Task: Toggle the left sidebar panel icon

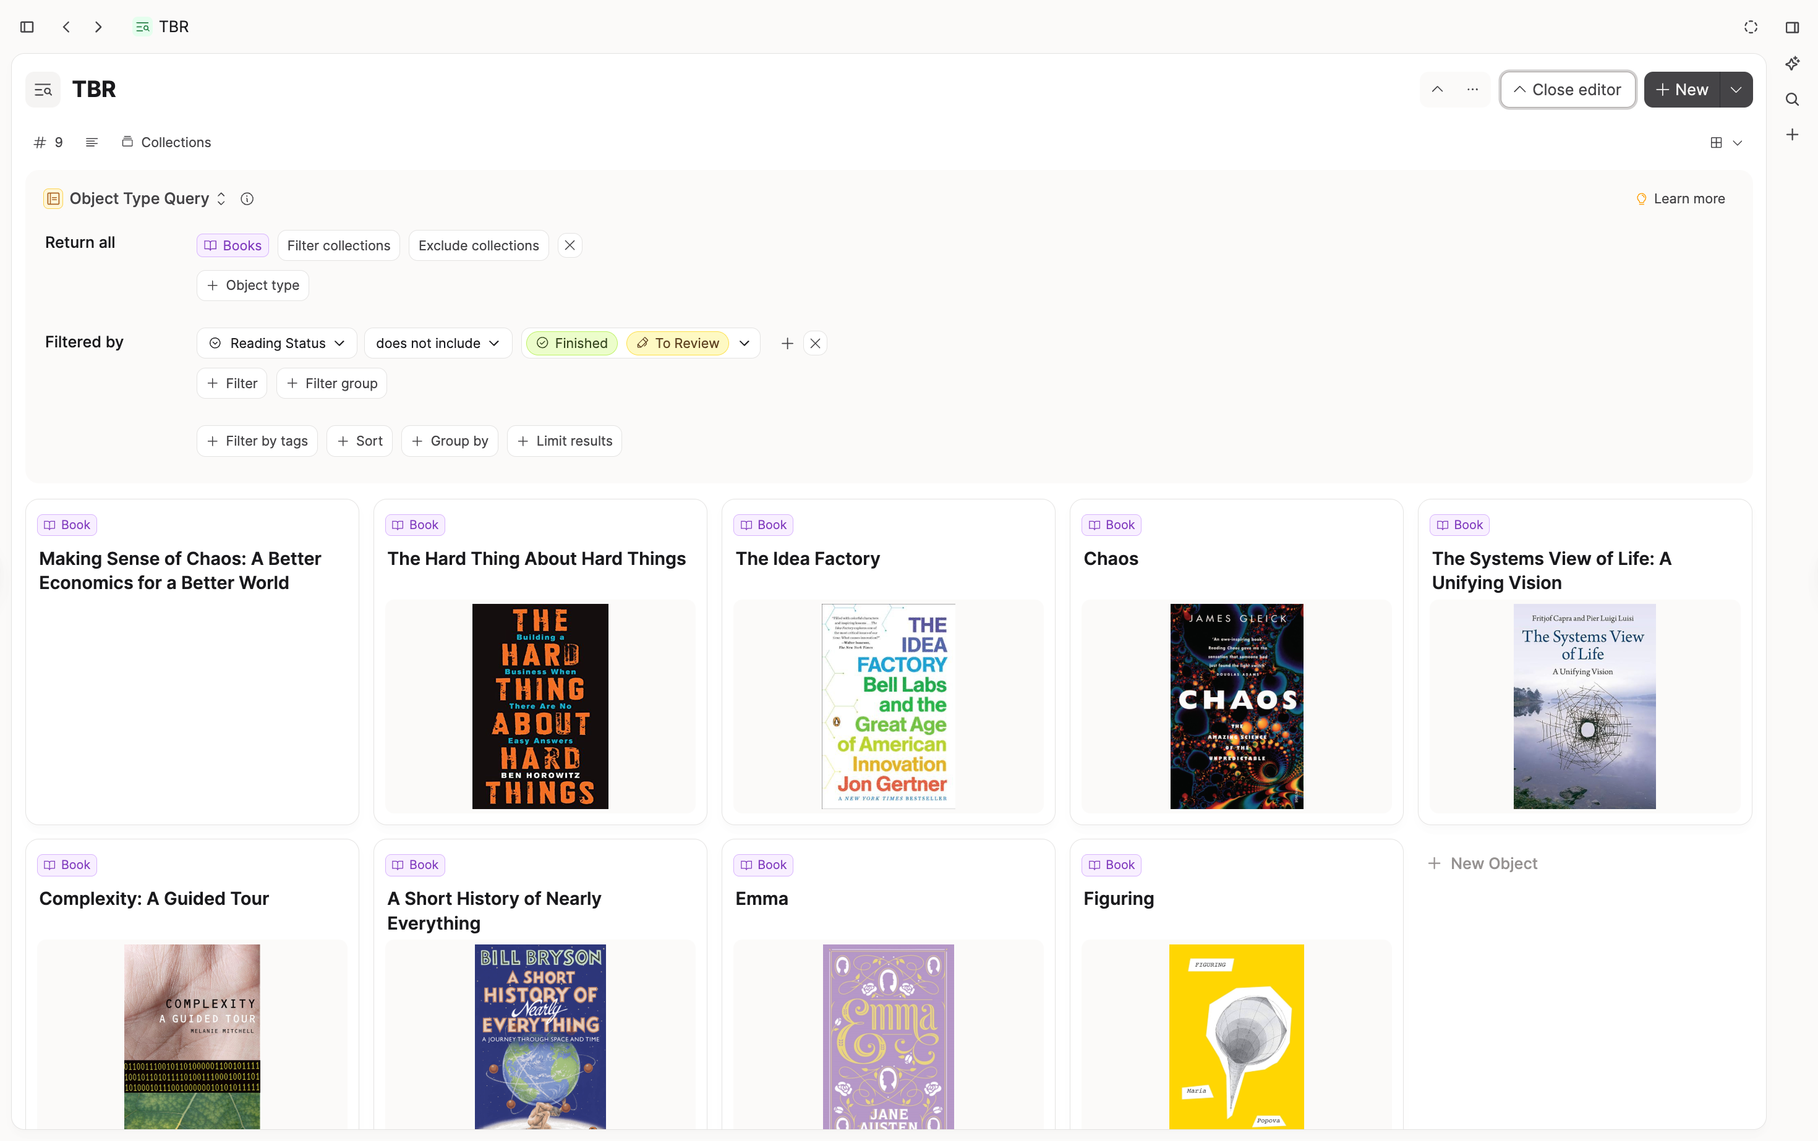Action: pyautogui.click(x=27, y=27)
